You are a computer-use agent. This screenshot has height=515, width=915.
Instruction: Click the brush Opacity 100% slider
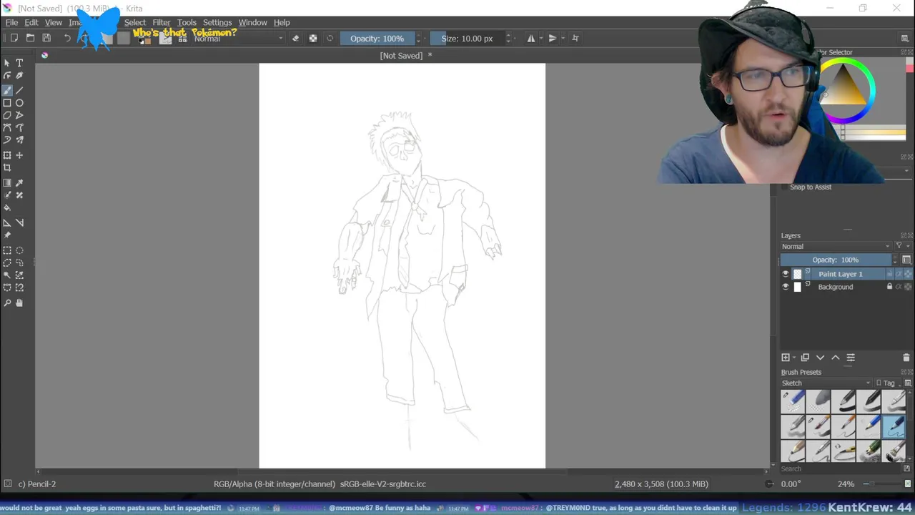click(377, 39)
